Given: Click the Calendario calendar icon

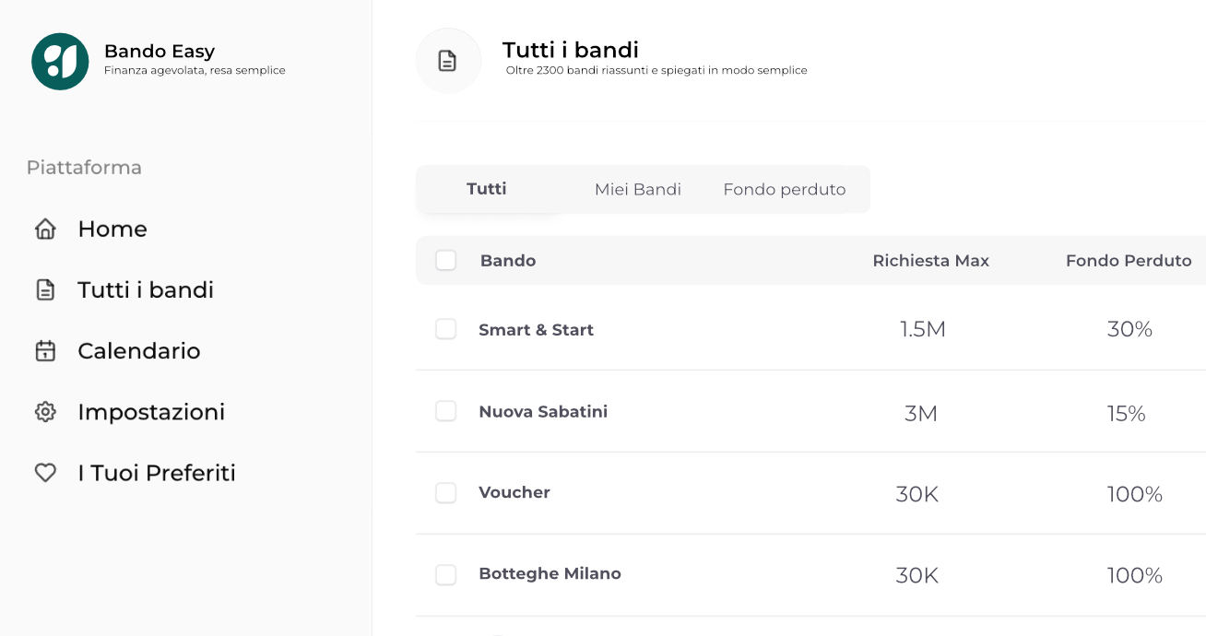Looking at the screenshot, I should pos(45,351).
